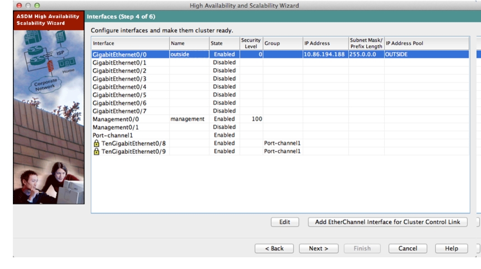This screenshot has width=481, height=269.
Task: Click Disabled state of GigabitEthernet0/1
Action: pos(224,63)
